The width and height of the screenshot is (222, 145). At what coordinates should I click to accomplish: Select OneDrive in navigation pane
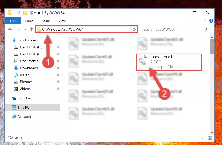22,98
